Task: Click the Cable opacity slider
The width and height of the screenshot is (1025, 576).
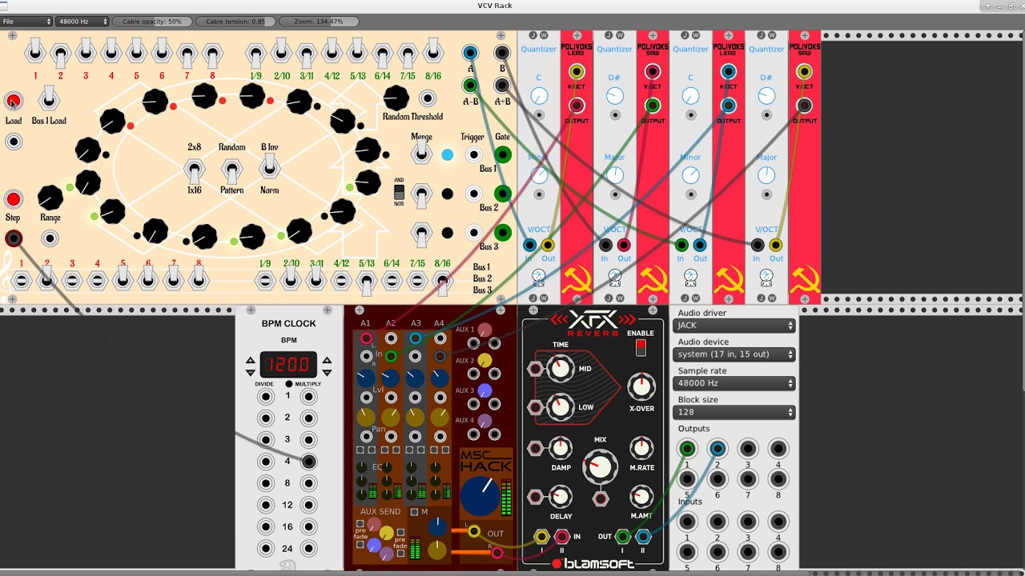Action: point(151,22)
